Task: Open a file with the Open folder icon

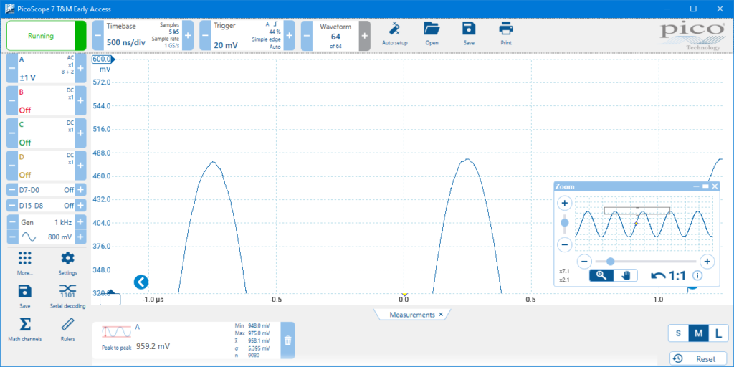Action: pyautogui.click(x=432, y=29)
